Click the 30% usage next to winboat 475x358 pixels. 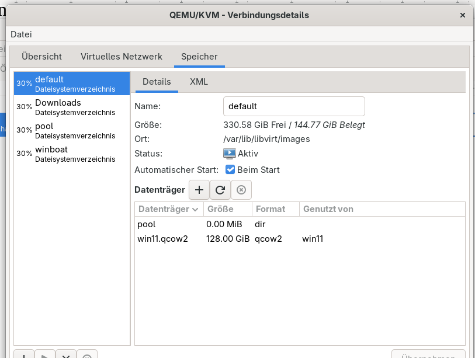click(24, 153)
